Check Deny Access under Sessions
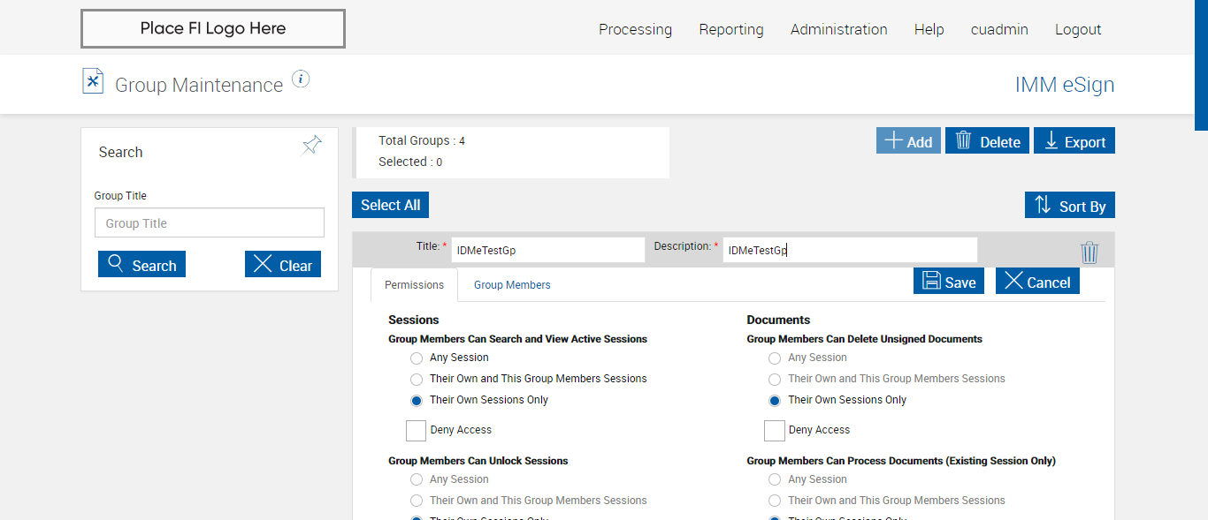Screen dimensions: 1208x520 pos(417,431)
